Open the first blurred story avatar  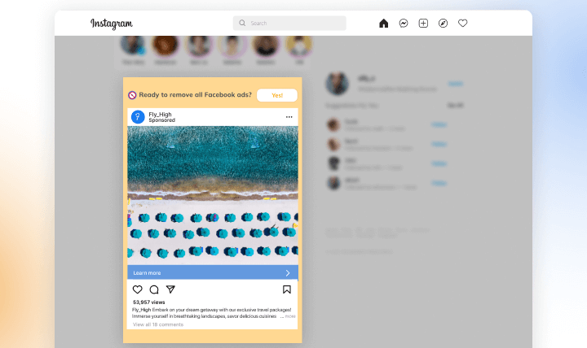click(133, 46)
